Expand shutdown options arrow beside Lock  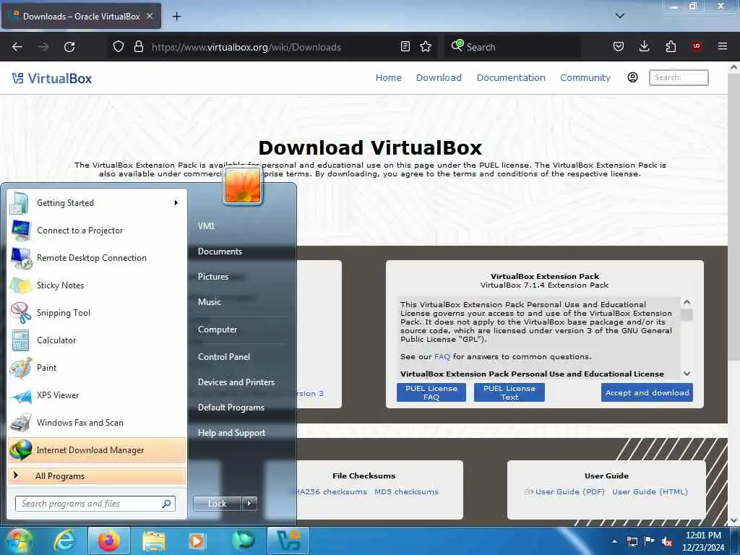(249, 504)
